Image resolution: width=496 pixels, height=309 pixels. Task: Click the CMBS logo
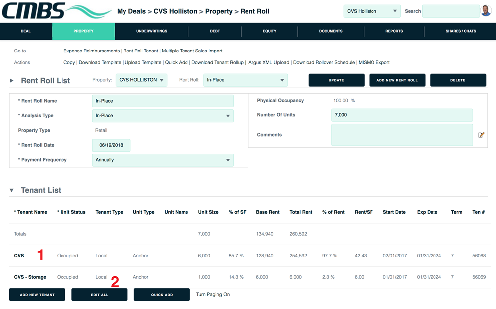pos(57,11)
